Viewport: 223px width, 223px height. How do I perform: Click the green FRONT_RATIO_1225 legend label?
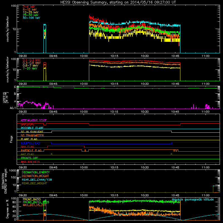(x=36, y=202)
